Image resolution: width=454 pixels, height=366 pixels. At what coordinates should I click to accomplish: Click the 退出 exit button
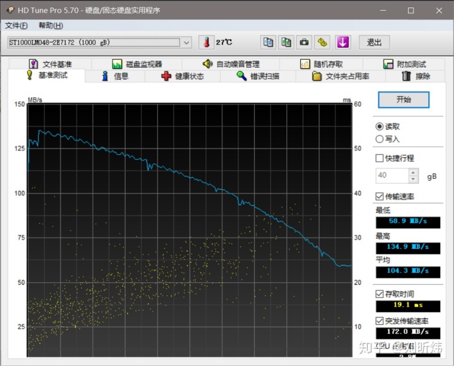tap(374, 43)
